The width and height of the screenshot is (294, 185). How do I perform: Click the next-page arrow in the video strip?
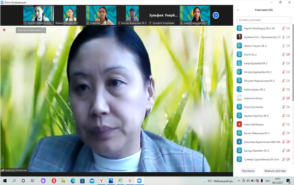216,15
